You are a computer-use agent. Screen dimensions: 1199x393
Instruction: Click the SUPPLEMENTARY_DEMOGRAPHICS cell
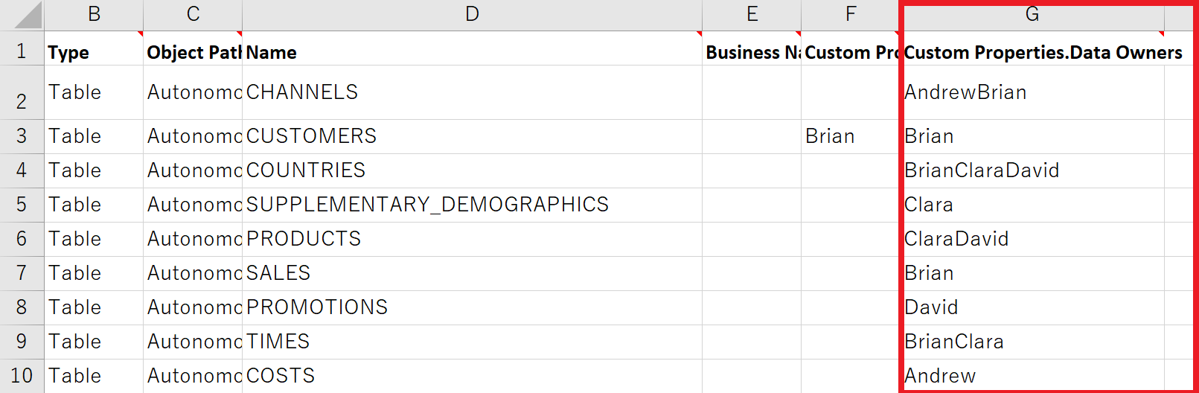[472, 205]
